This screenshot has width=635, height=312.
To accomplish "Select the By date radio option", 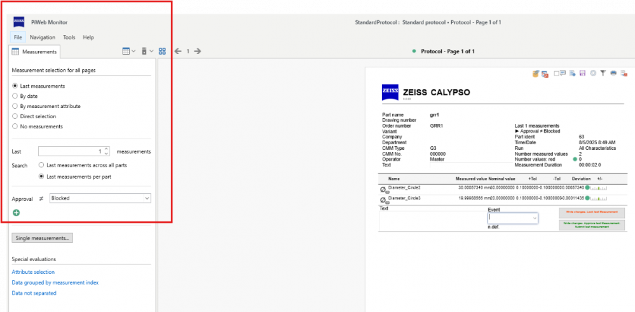I will click(x=15, y=96).
